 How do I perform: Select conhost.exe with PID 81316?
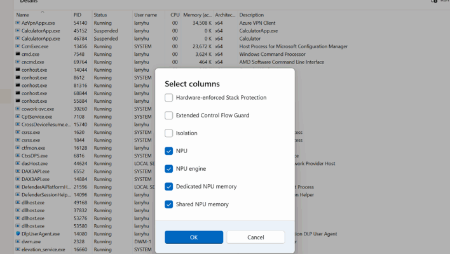(34, 86)
